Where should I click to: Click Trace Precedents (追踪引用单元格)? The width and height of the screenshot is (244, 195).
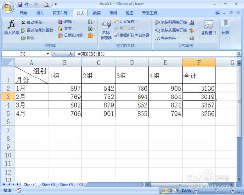pyautogui.click(x=171, y=22)
